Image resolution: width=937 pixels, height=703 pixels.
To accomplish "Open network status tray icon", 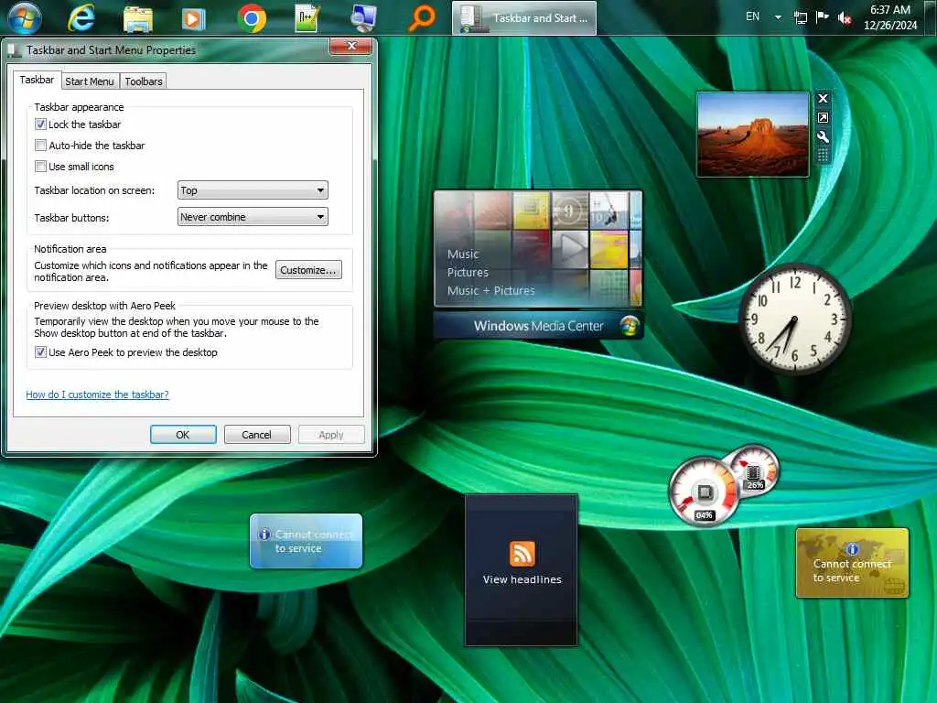I will (800, 17).
